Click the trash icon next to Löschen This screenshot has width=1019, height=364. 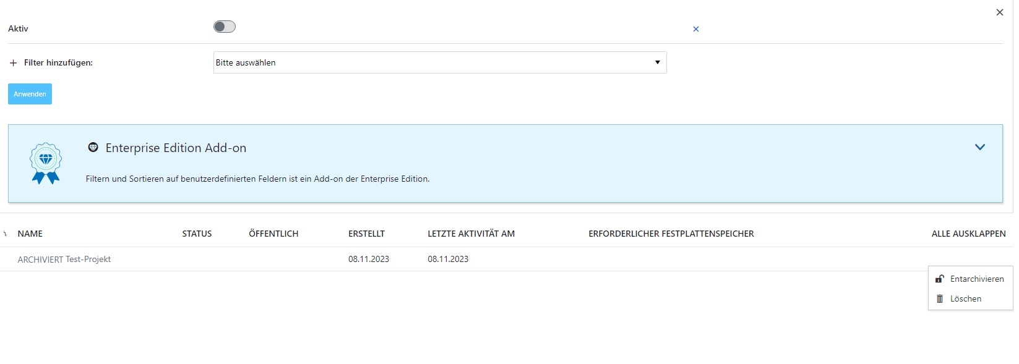tap(940, 298)
